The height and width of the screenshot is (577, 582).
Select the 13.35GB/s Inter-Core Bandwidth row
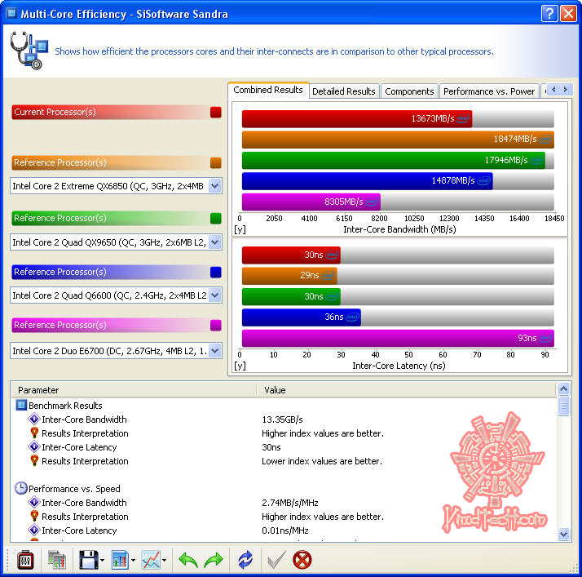(x=284, y=419)
